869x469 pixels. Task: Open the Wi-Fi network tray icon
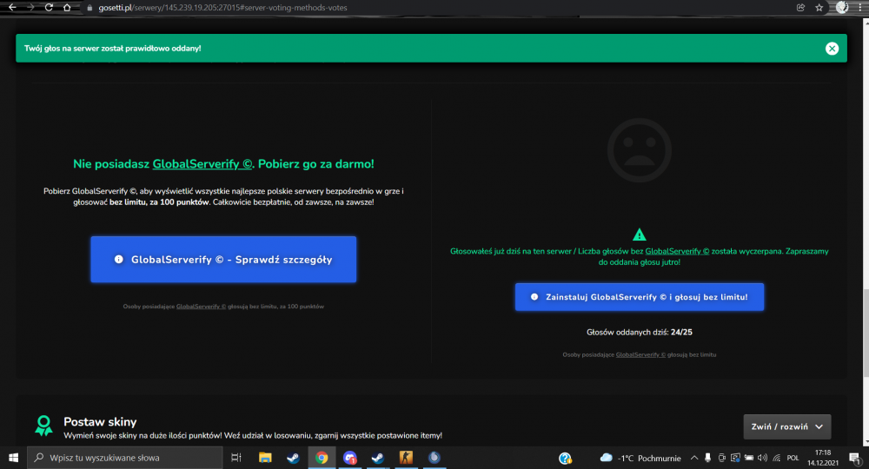[x=776, y=458]
